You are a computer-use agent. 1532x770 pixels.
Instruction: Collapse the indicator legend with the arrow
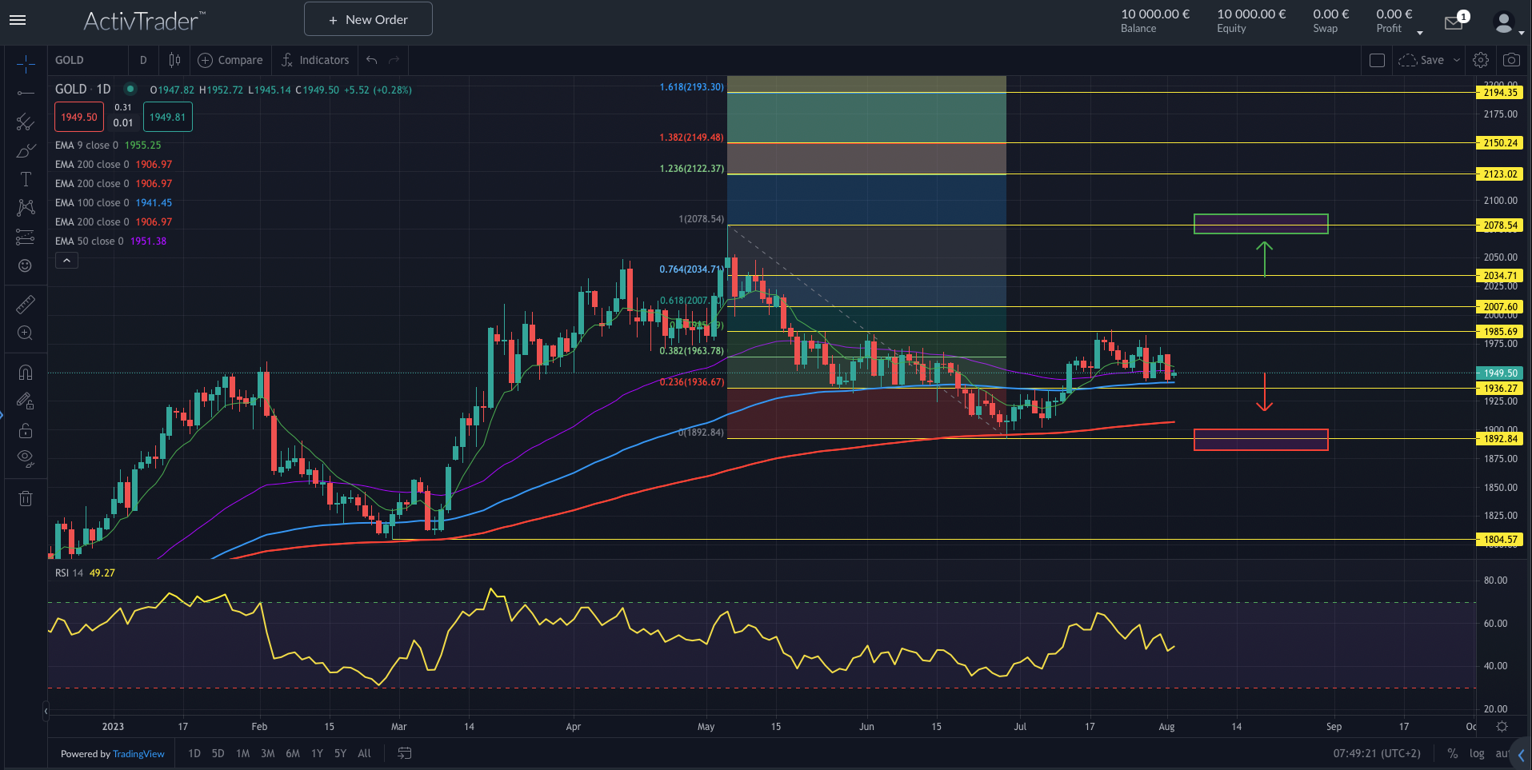tap(66, 260)
